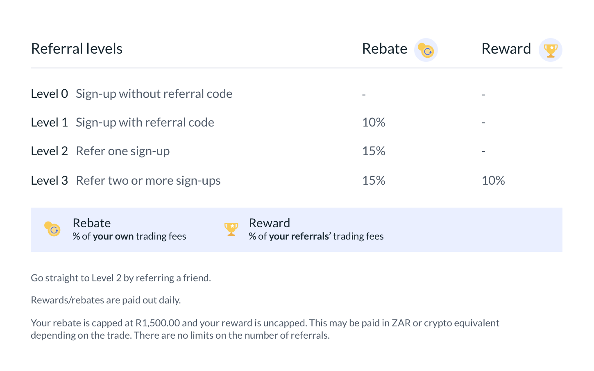Image resolution: width=594 pixels, height=371 pixels.
Task: Click the coin icon in the legend bar
Action: 52,229
